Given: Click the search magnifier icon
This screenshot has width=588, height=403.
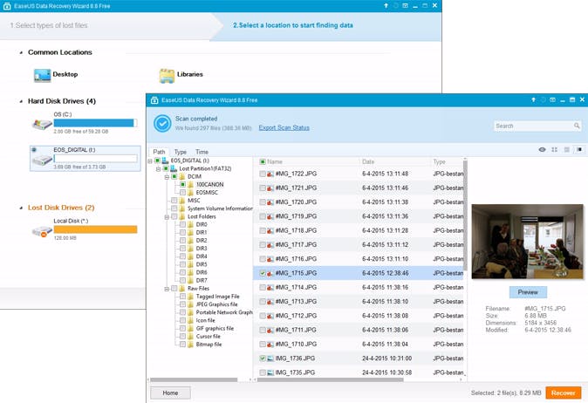Looking at the screenshot, I should (x=577, y=126).
